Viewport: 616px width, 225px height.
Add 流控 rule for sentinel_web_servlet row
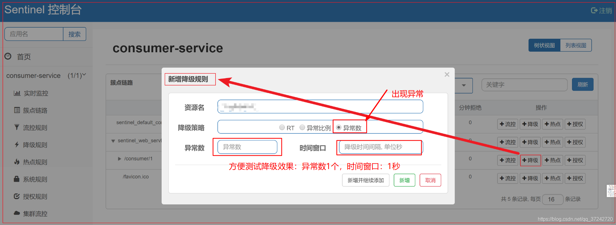508,142
